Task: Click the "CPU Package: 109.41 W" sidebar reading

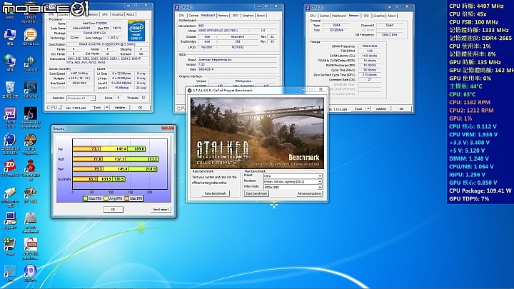Action: click(x=480, y=191)
